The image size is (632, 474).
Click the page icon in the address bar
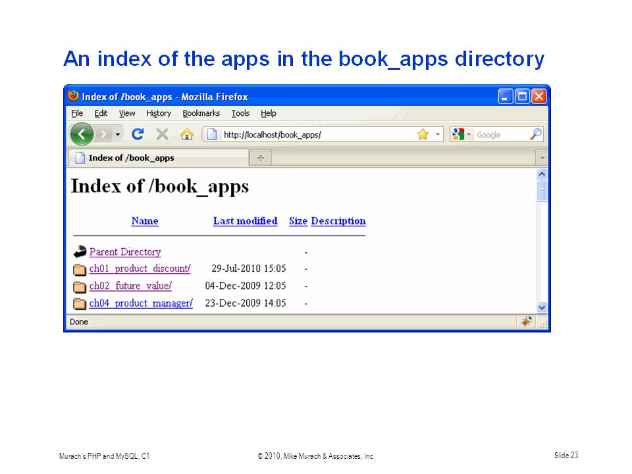tap(212, 134)
